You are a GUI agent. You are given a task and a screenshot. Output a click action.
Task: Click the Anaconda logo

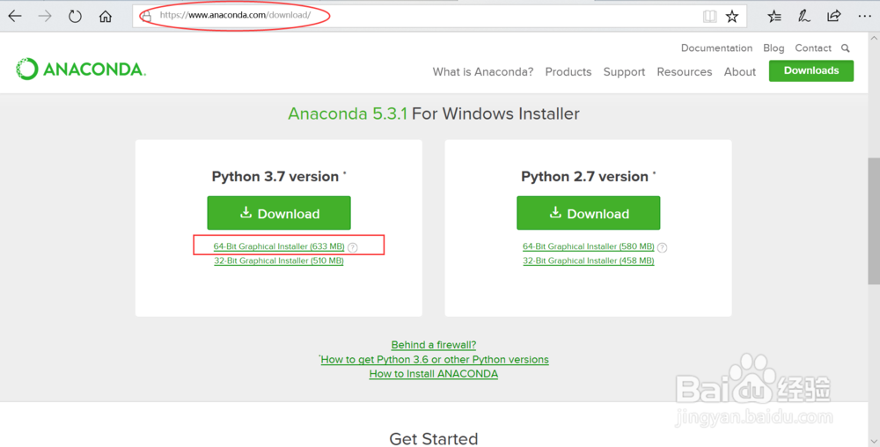coord(81,70)
